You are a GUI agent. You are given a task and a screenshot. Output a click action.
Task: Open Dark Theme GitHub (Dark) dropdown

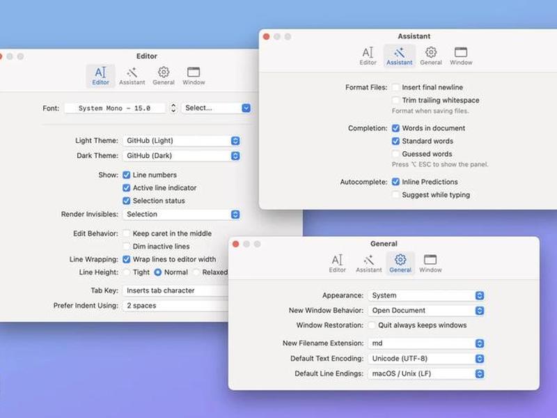181,155
